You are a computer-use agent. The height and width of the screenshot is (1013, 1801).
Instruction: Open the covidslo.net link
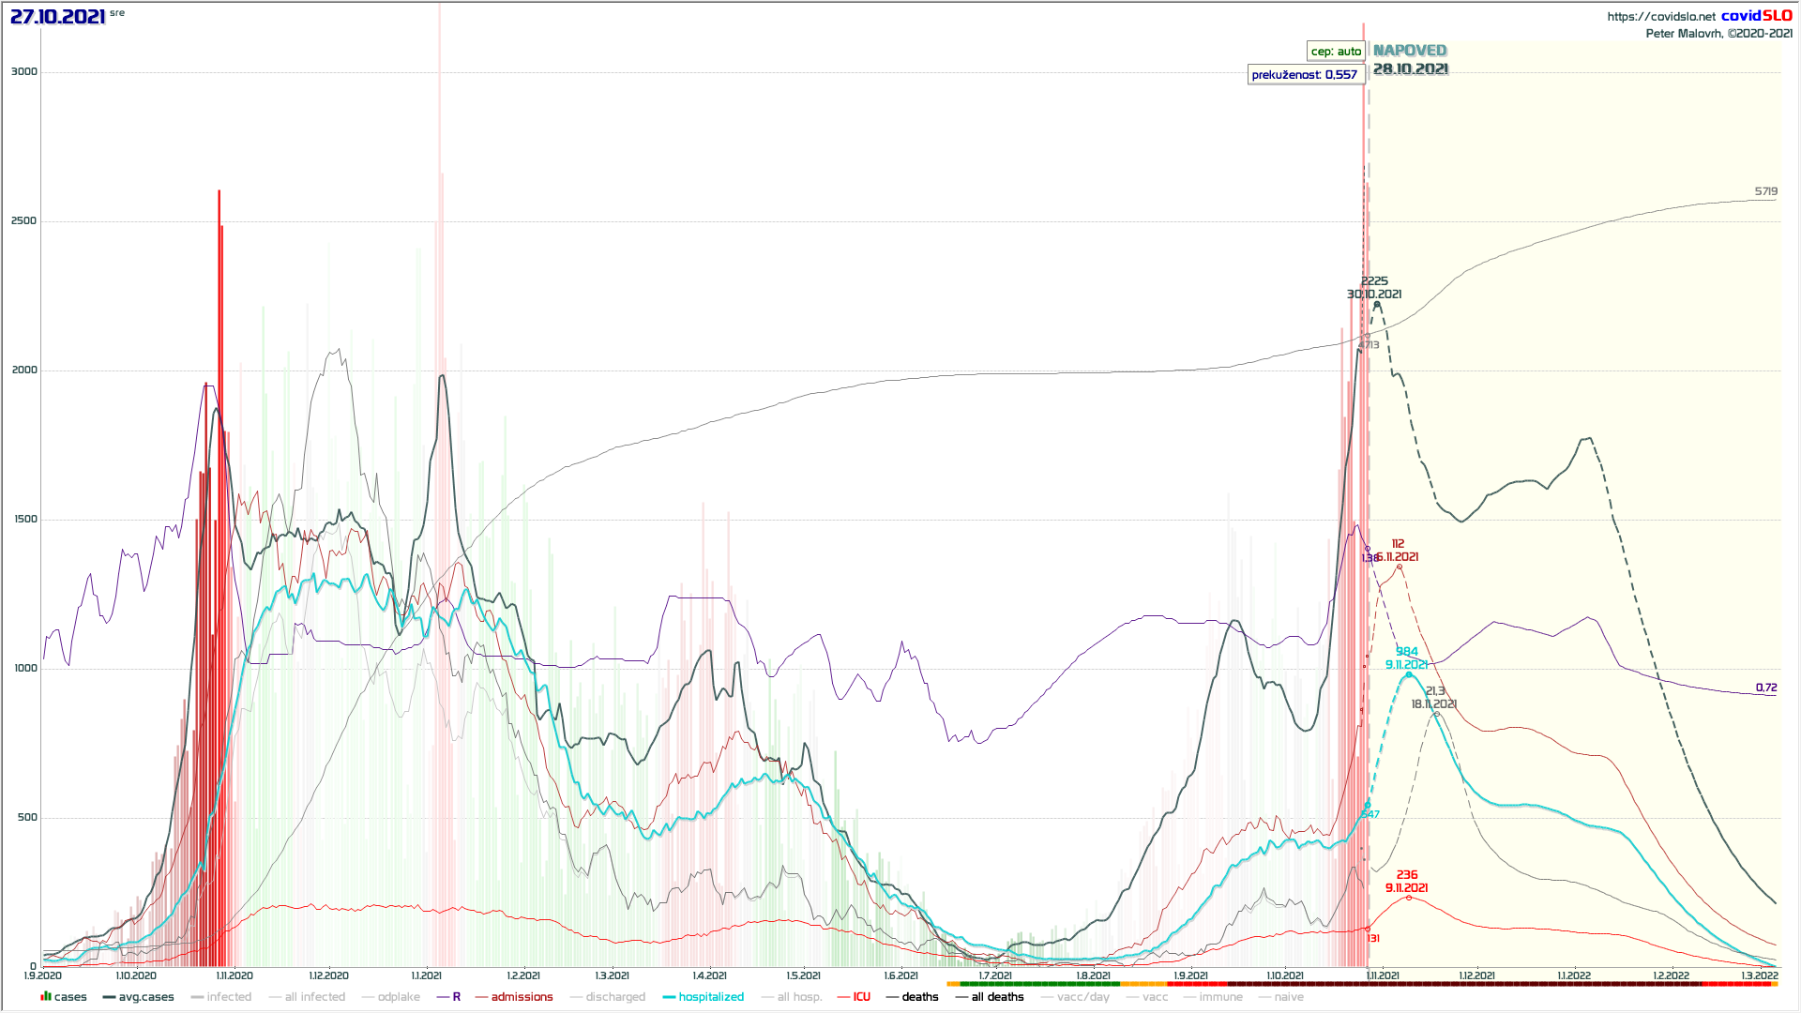[1660, 17]
